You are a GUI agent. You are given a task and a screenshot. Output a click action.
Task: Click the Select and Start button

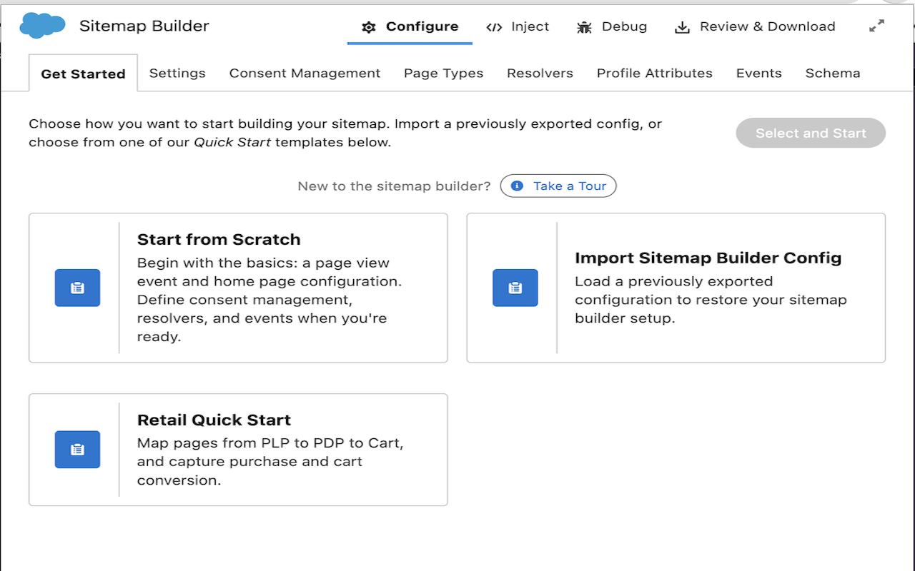(811, 133)
